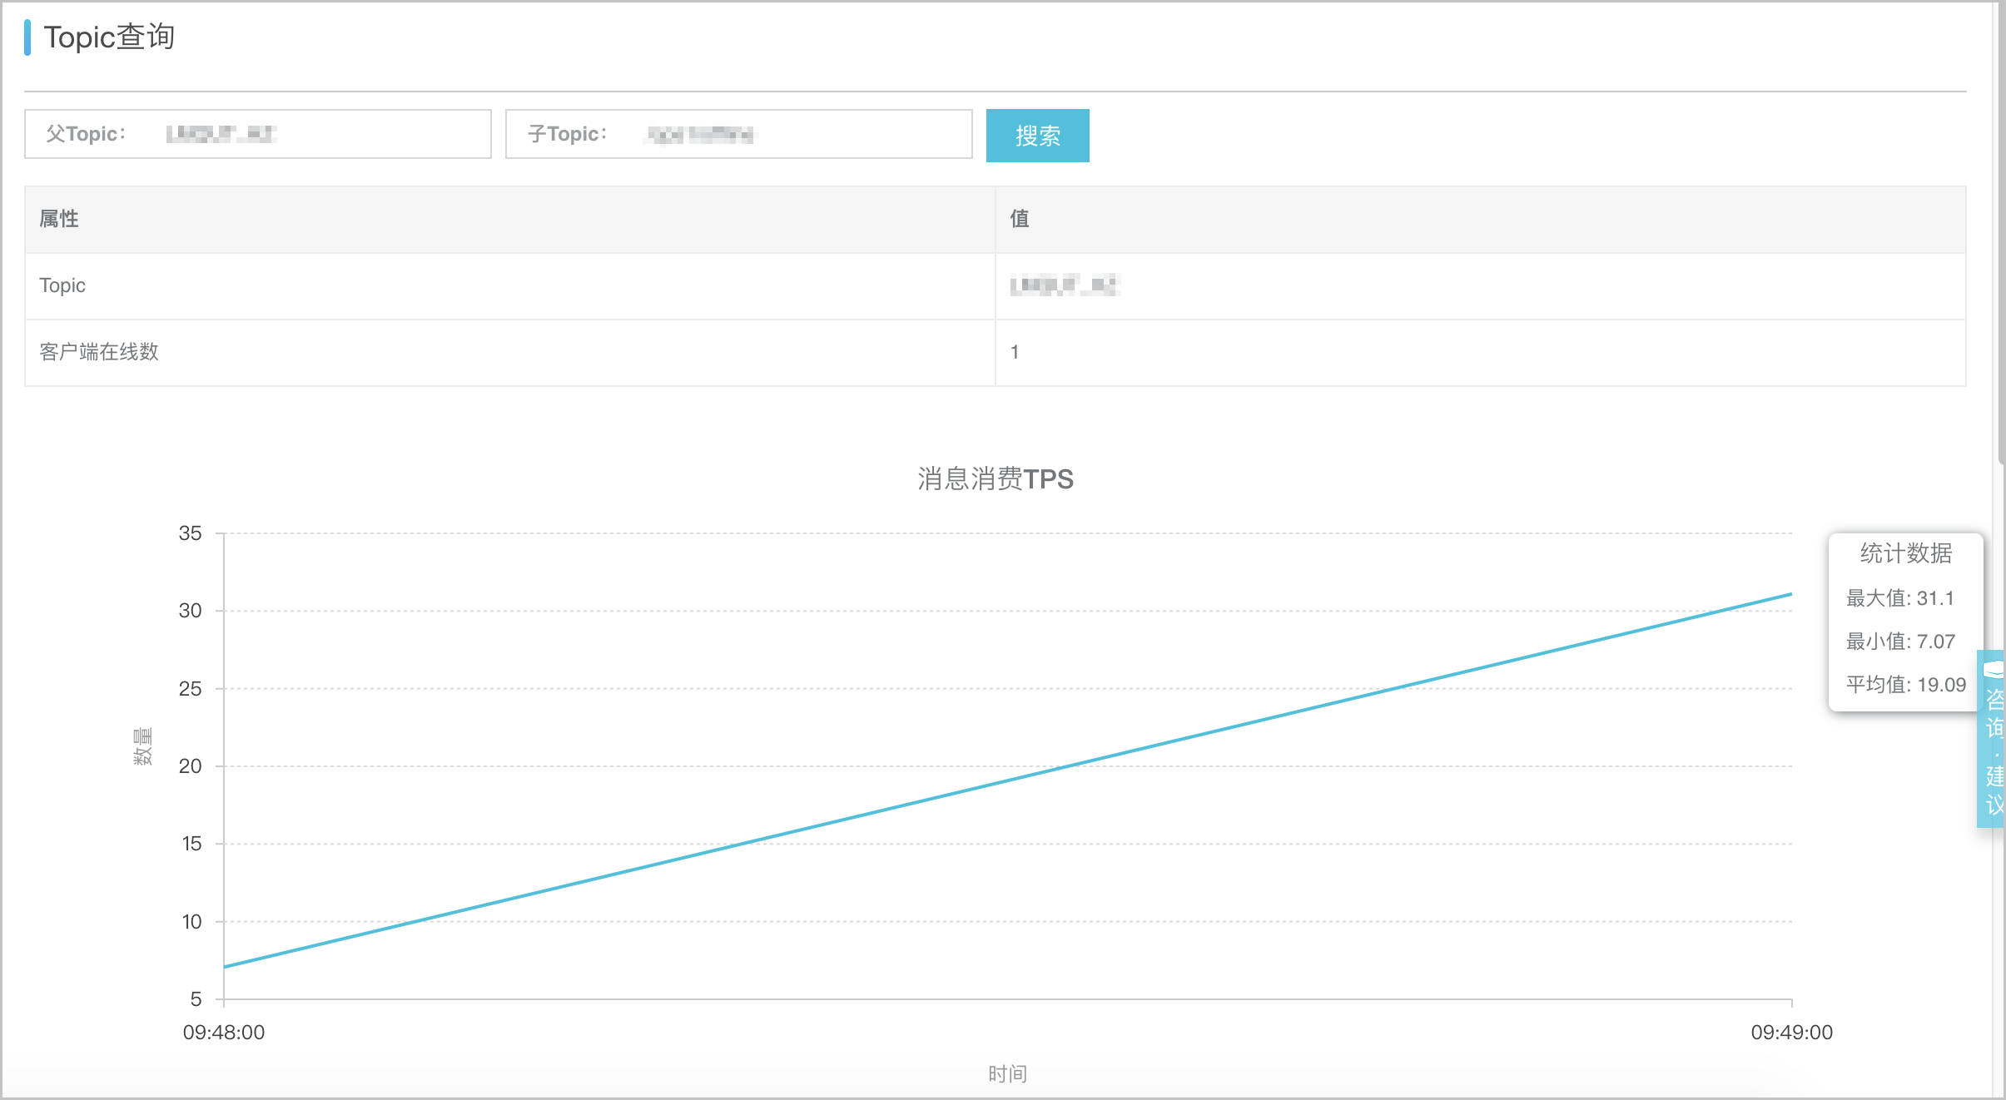Click the client online count value 1
This screenshot has height=1100, width=2006.
[1015, 353]
